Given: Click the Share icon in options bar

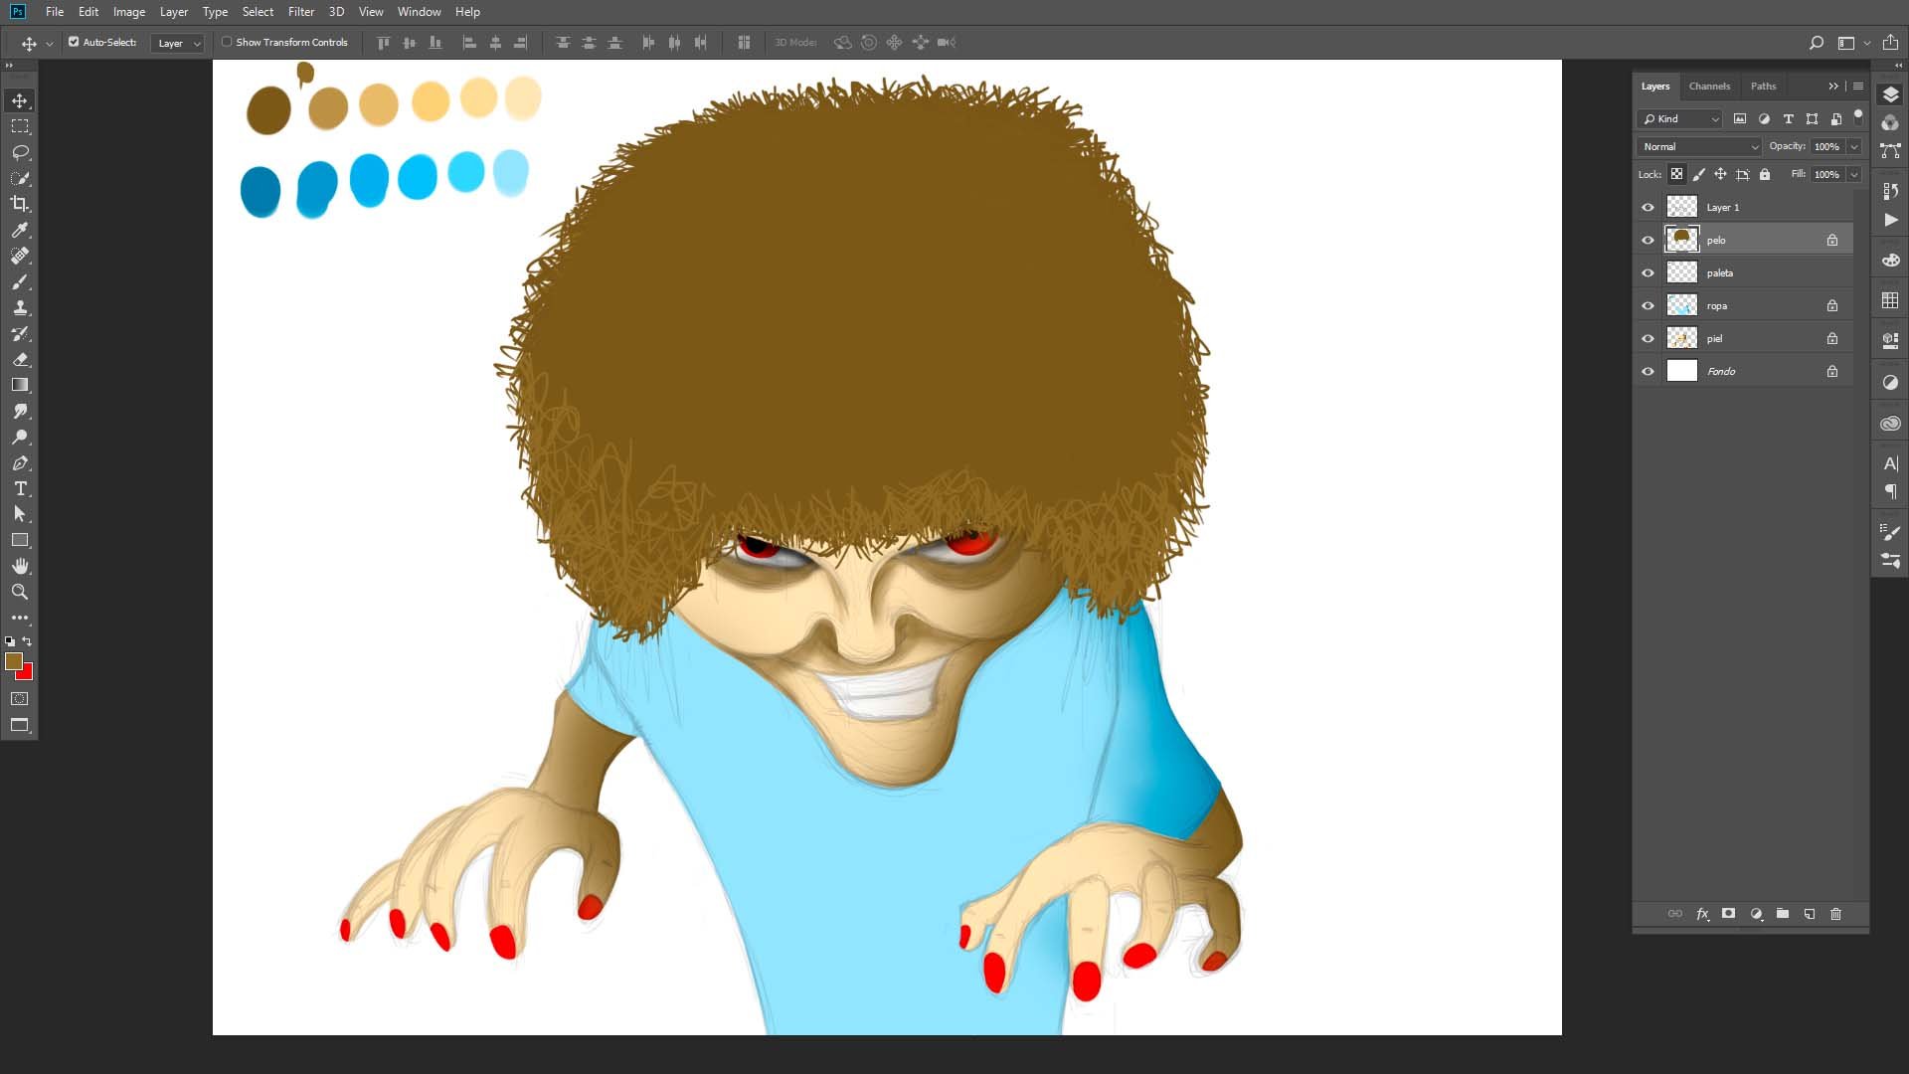Looking at the screenshot, I should tap(1890, 43).
